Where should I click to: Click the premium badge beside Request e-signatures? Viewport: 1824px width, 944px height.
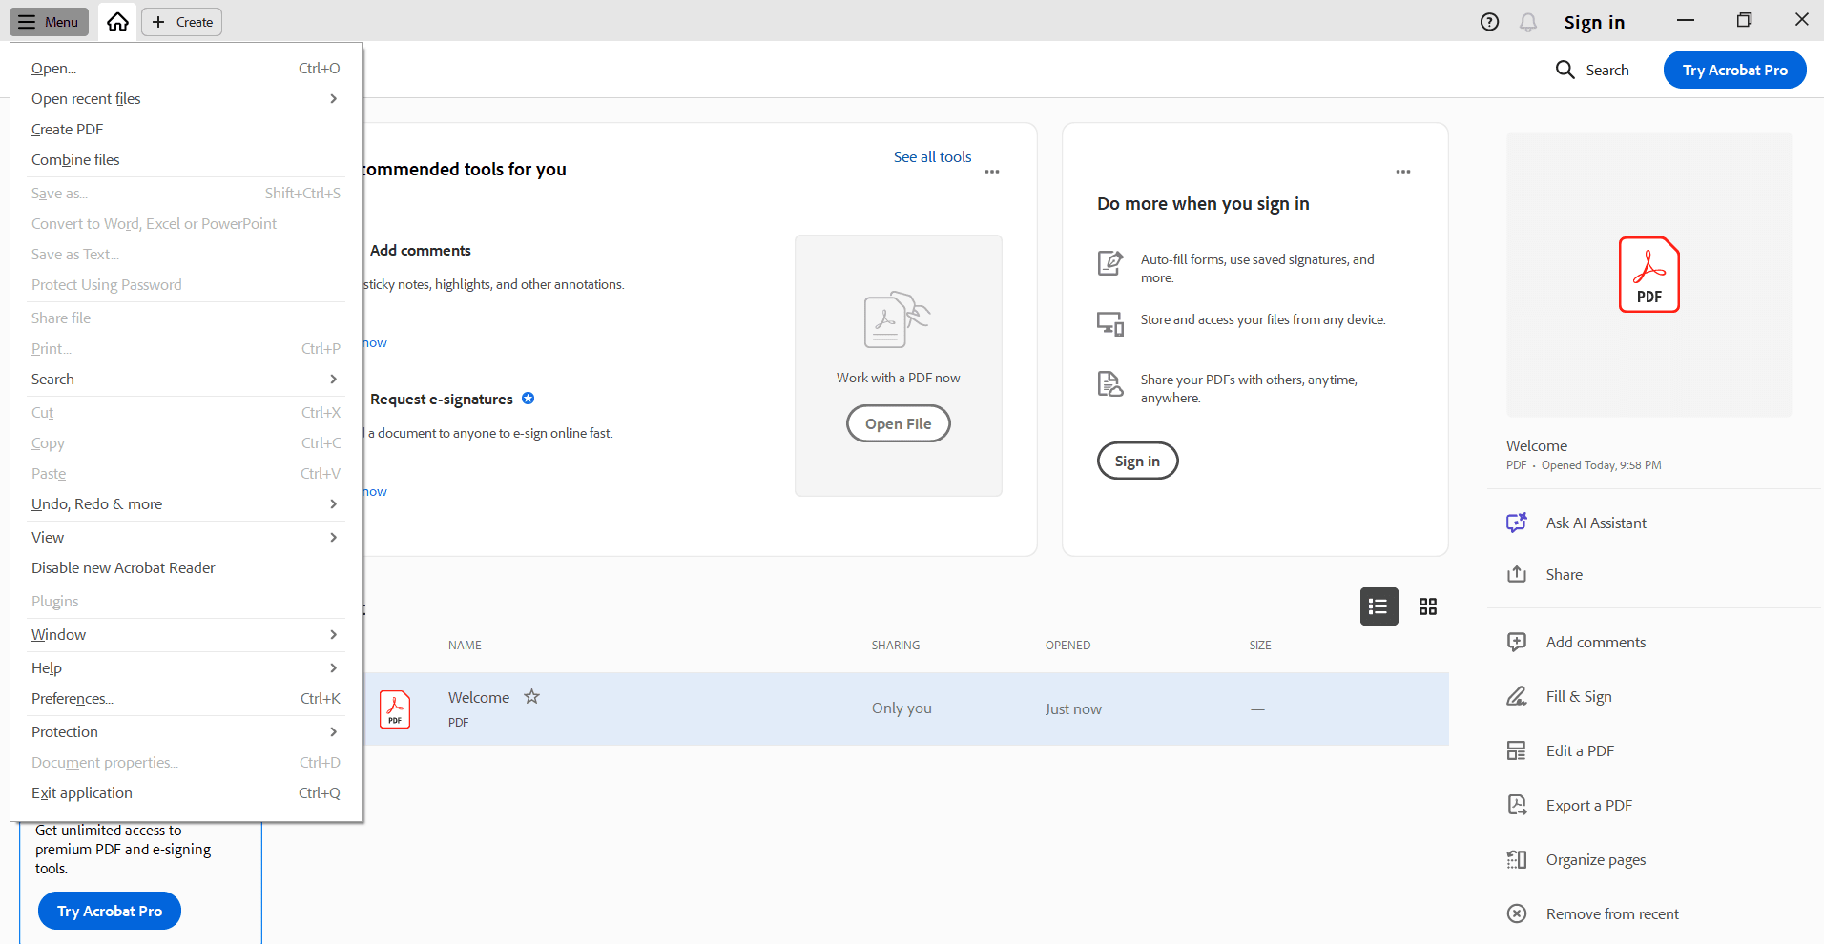pos(528,399)
